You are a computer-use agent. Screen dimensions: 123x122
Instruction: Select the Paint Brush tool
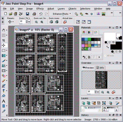tap(4, 61)
